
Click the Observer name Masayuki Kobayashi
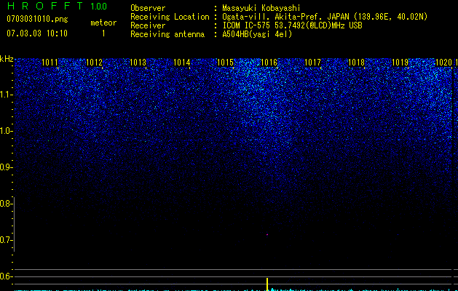coord(261,8)
